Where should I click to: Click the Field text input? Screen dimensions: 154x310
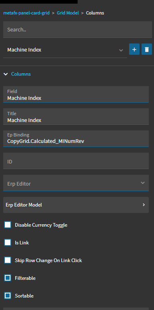(x=76, y=94)
